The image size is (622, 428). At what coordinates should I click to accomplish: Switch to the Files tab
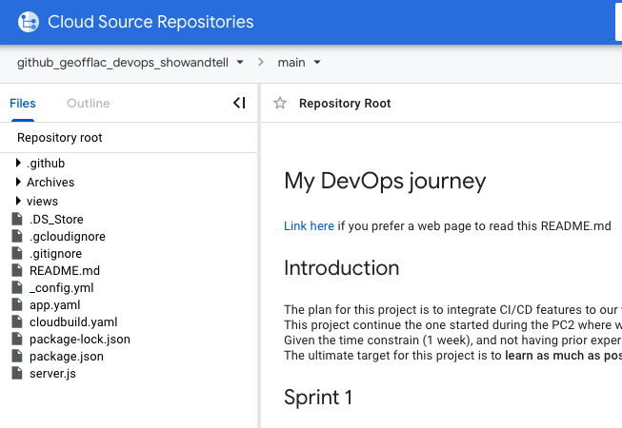click(x=23, y=104)
